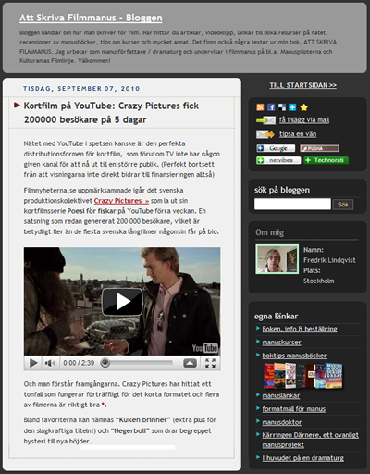370x474 pixels.
Task: Click the video time display '0:00 / 2:39'
Action: point(79,363)
